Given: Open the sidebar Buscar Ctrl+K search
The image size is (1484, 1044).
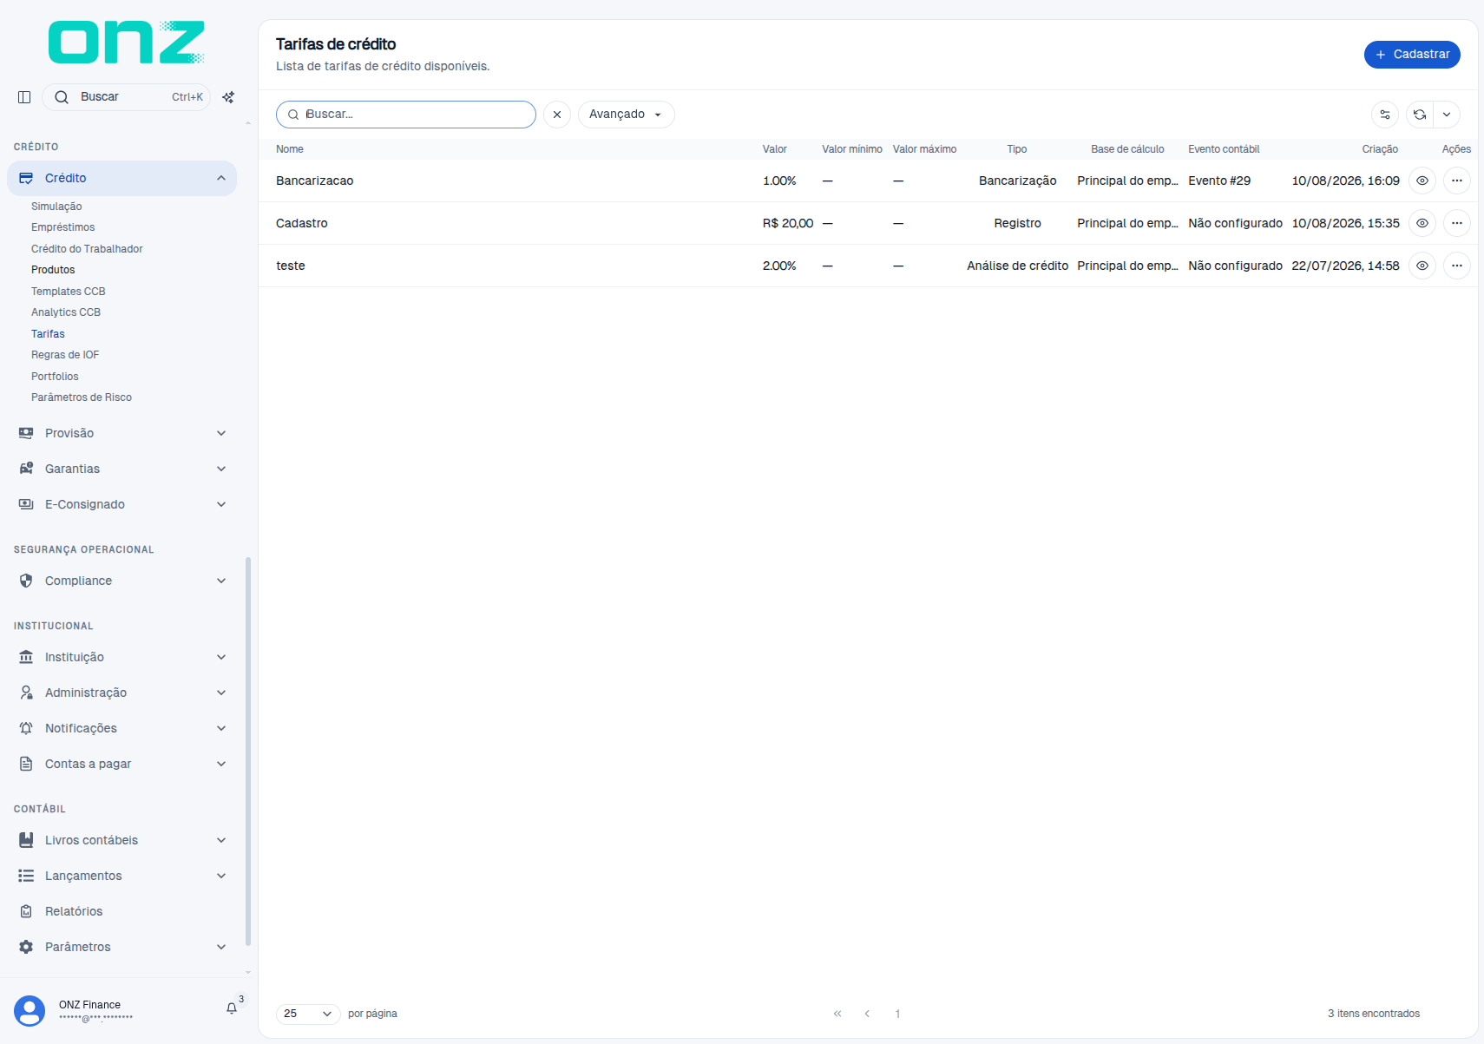Looking at the screenshot, I should (x=127, y=97).
